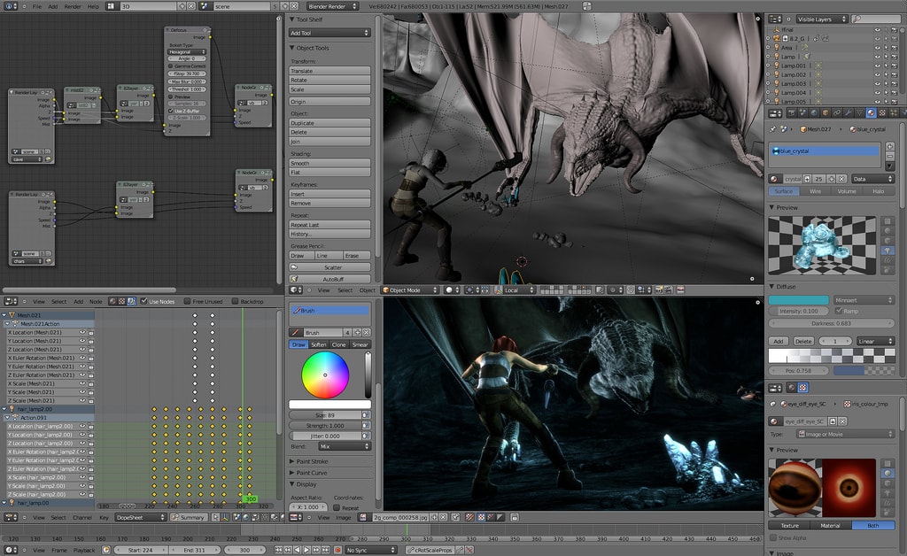Open the Visible Layers filter dropdown in Outliner
Image resolution: width=907 pixels, height=556 pixels.
coord(822,19)
